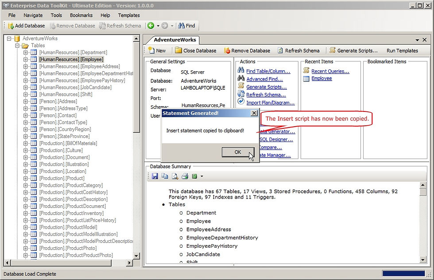The image size is (434, 280).
Task: Collapse the AdventureWorks root tree node
Action: tap(9, 38)
